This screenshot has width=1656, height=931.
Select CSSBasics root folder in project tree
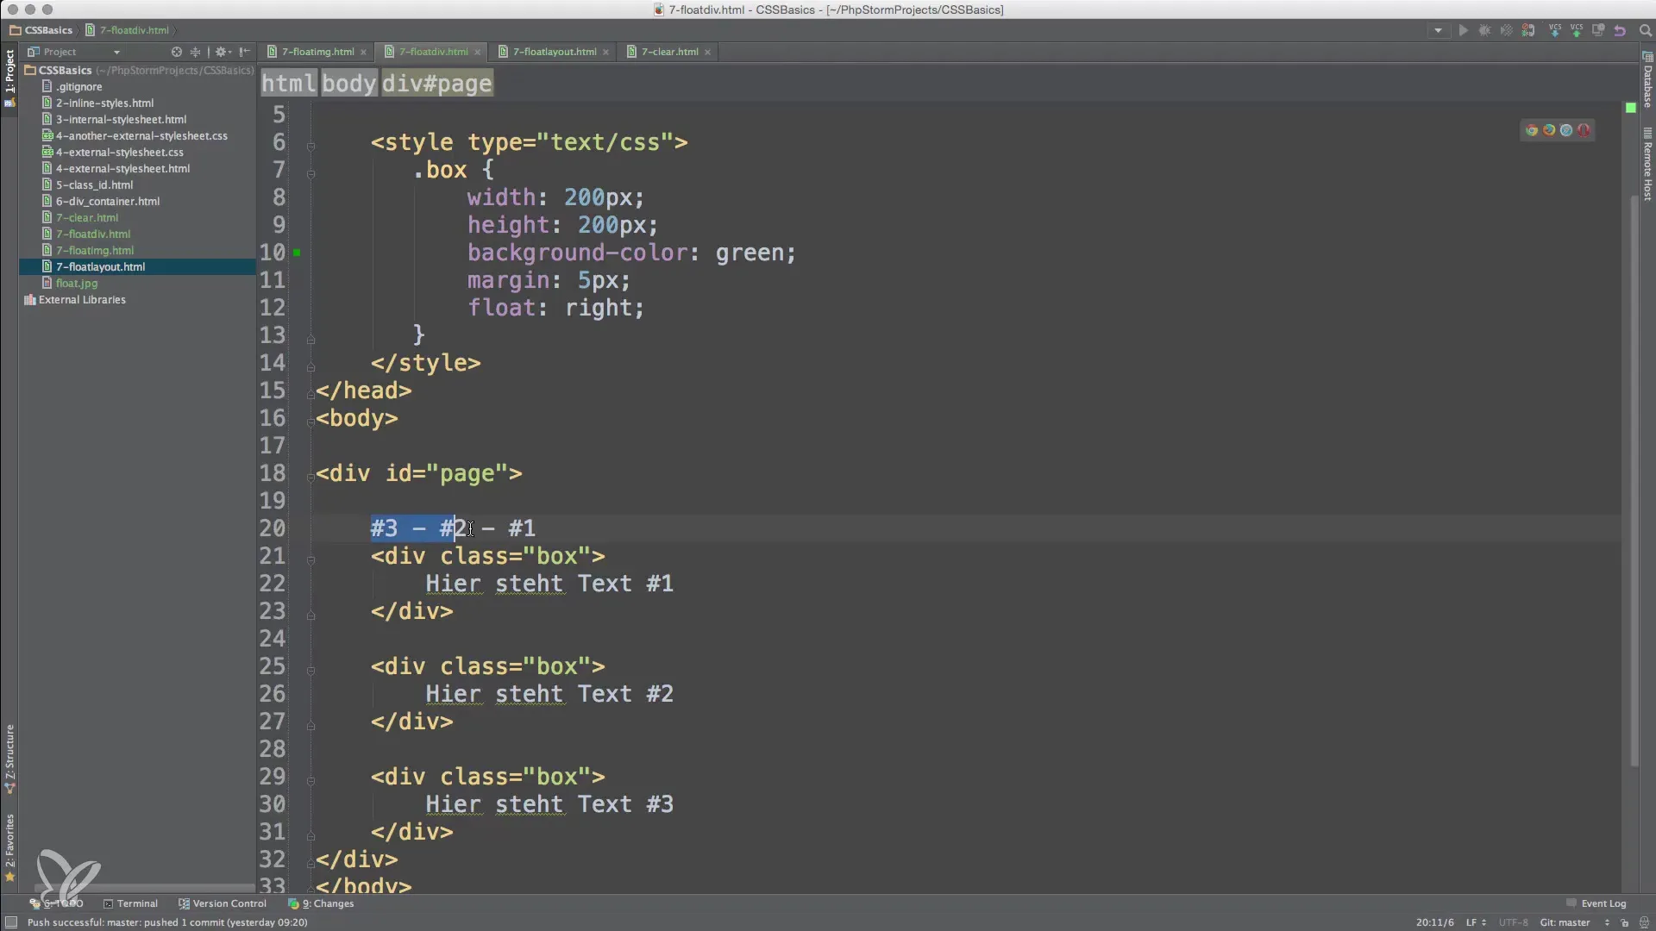pos(65,71)
